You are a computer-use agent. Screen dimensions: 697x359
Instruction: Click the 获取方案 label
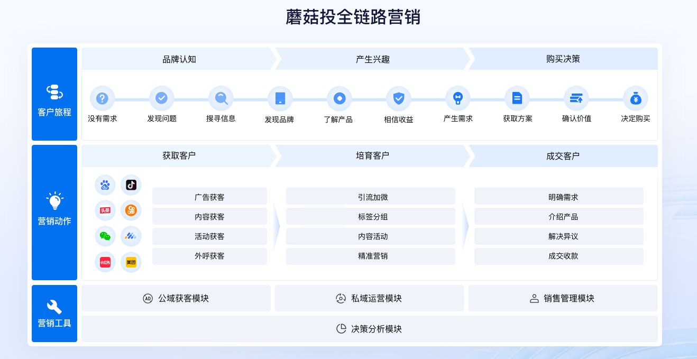coord(518,118)
